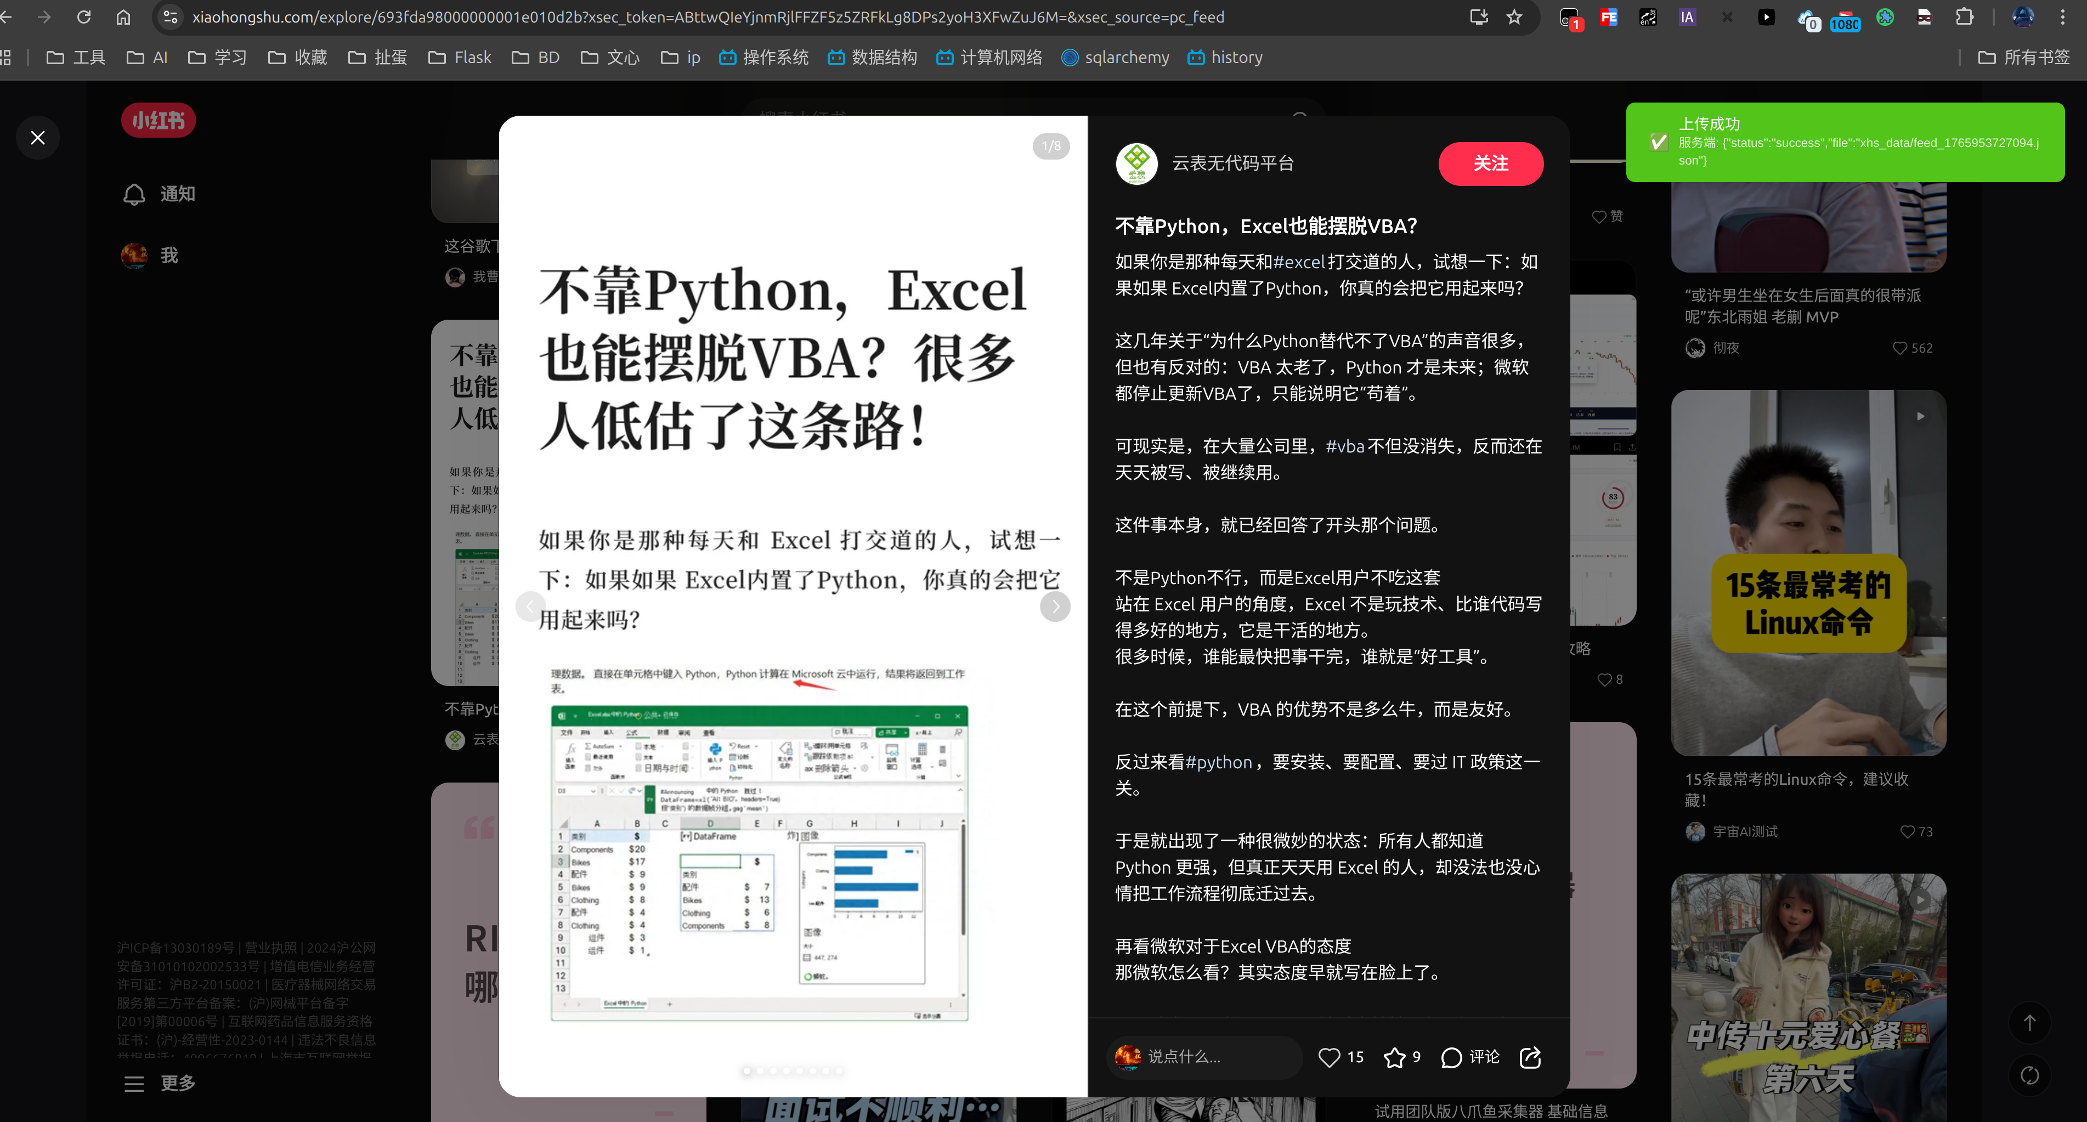Image resolution: width=2087 pixels, height=1122 pixels.
Task: Select a pagination dot below the carousel
Action: (x=746, y=1070)
